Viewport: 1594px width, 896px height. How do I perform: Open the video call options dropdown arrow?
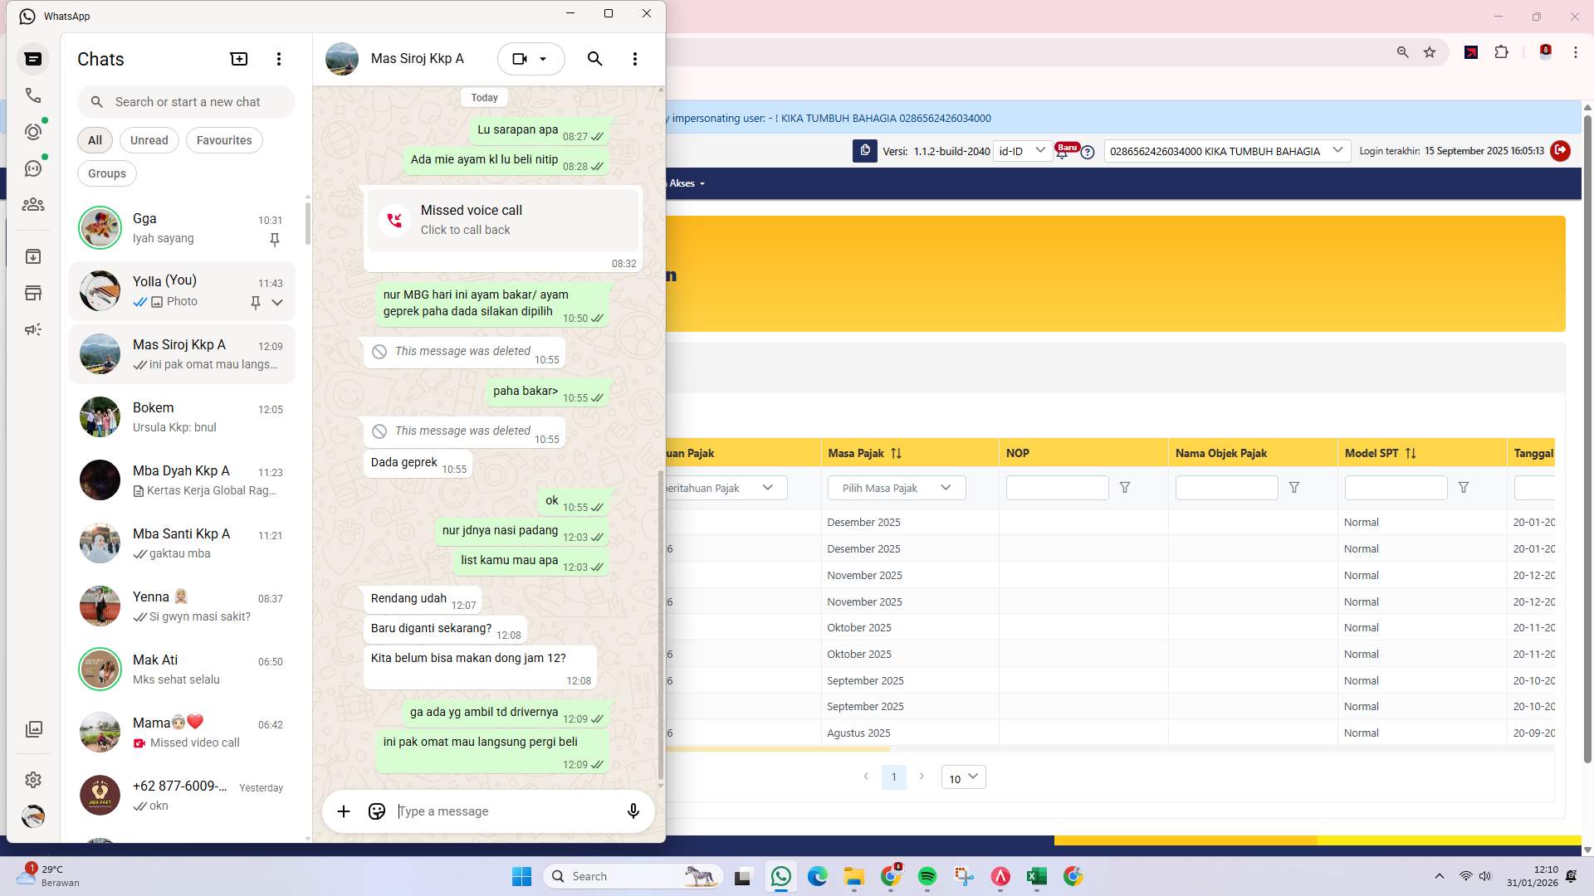(x=545, y=59)
